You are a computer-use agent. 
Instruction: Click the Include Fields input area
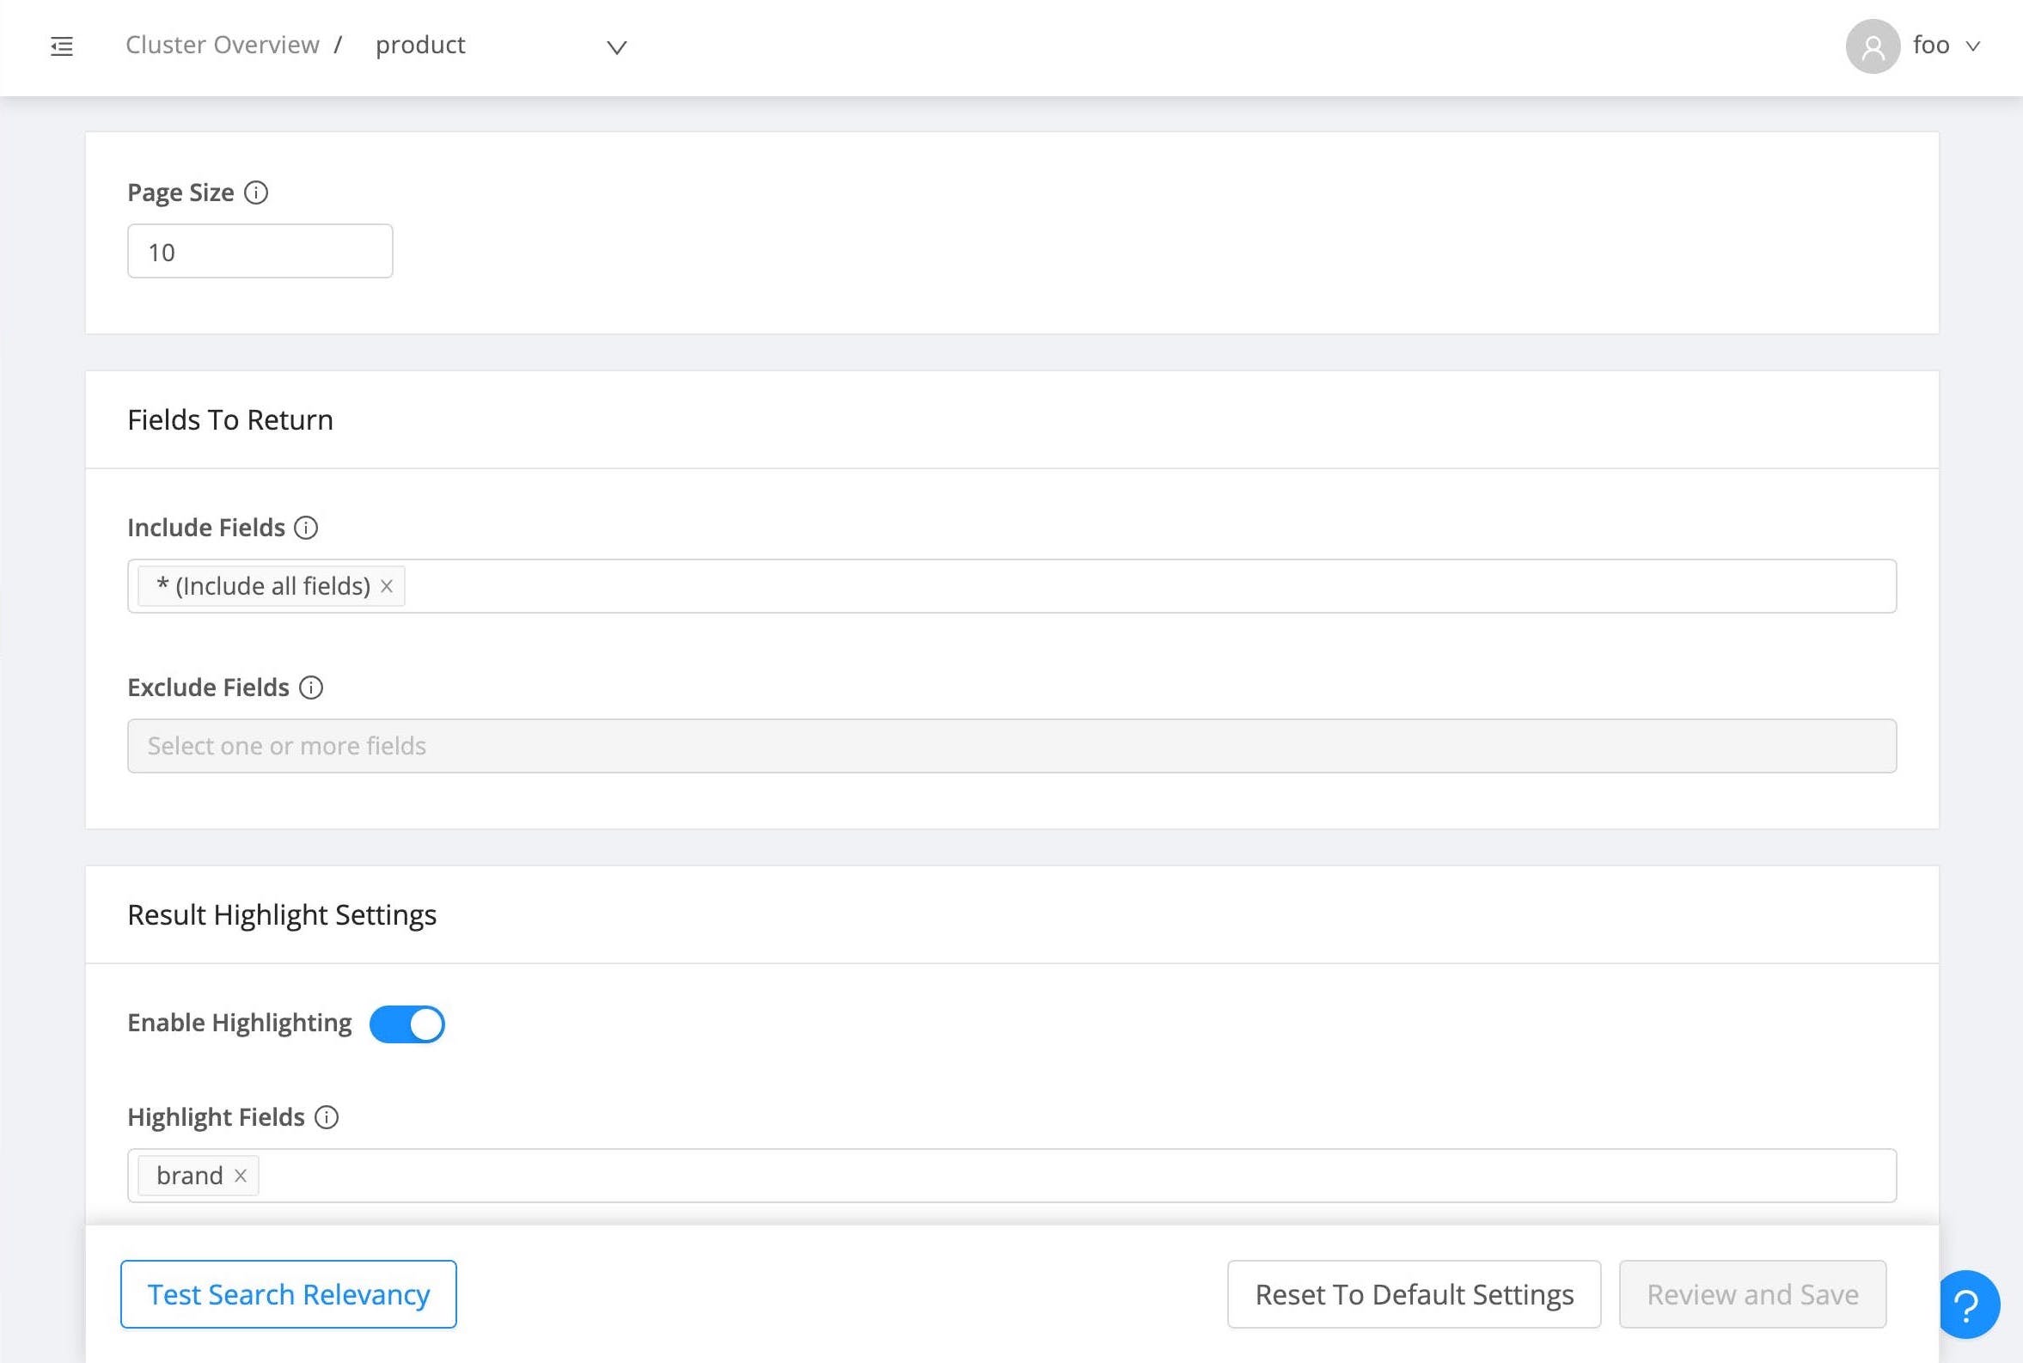(x=1042, y=586)
